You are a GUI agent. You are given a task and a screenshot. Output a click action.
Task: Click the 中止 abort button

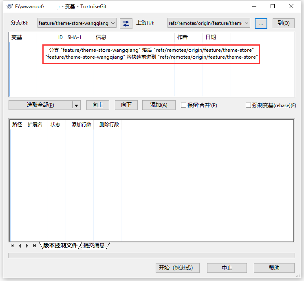[x=227, y=268]
